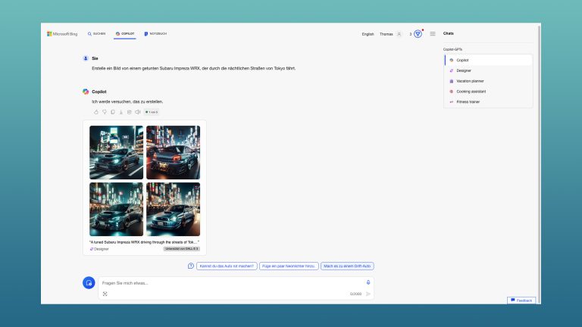Switch to the SUCHEN tab
Screen dimensions: 582x327
click(x=97, y=34)
